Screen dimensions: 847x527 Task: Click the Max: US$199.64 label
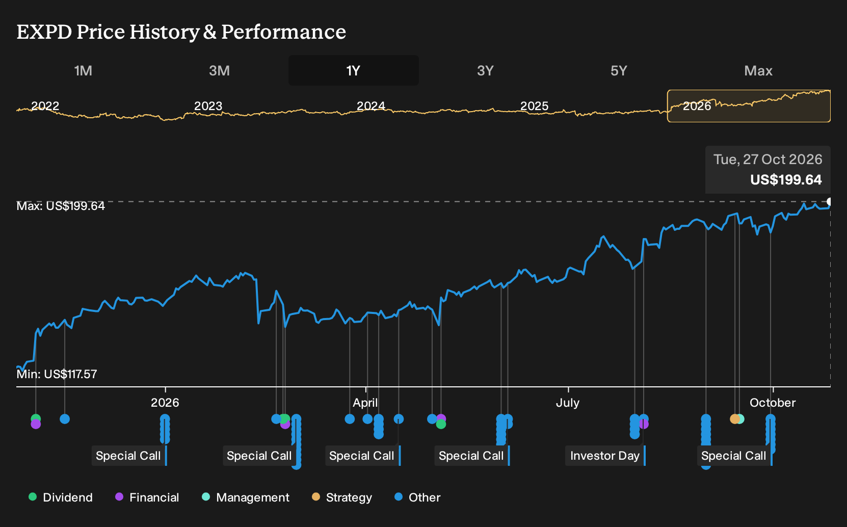(x=61, y=206)
